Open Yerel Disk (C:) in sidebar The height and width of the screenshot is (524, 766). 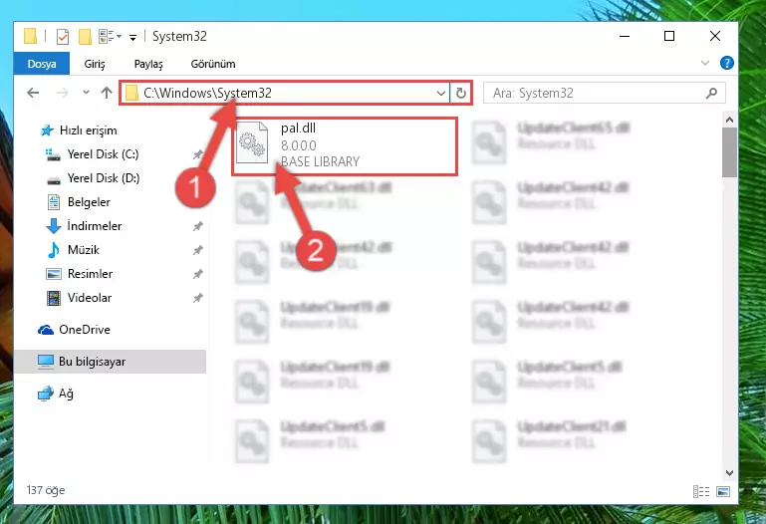[x=103, y=154]
